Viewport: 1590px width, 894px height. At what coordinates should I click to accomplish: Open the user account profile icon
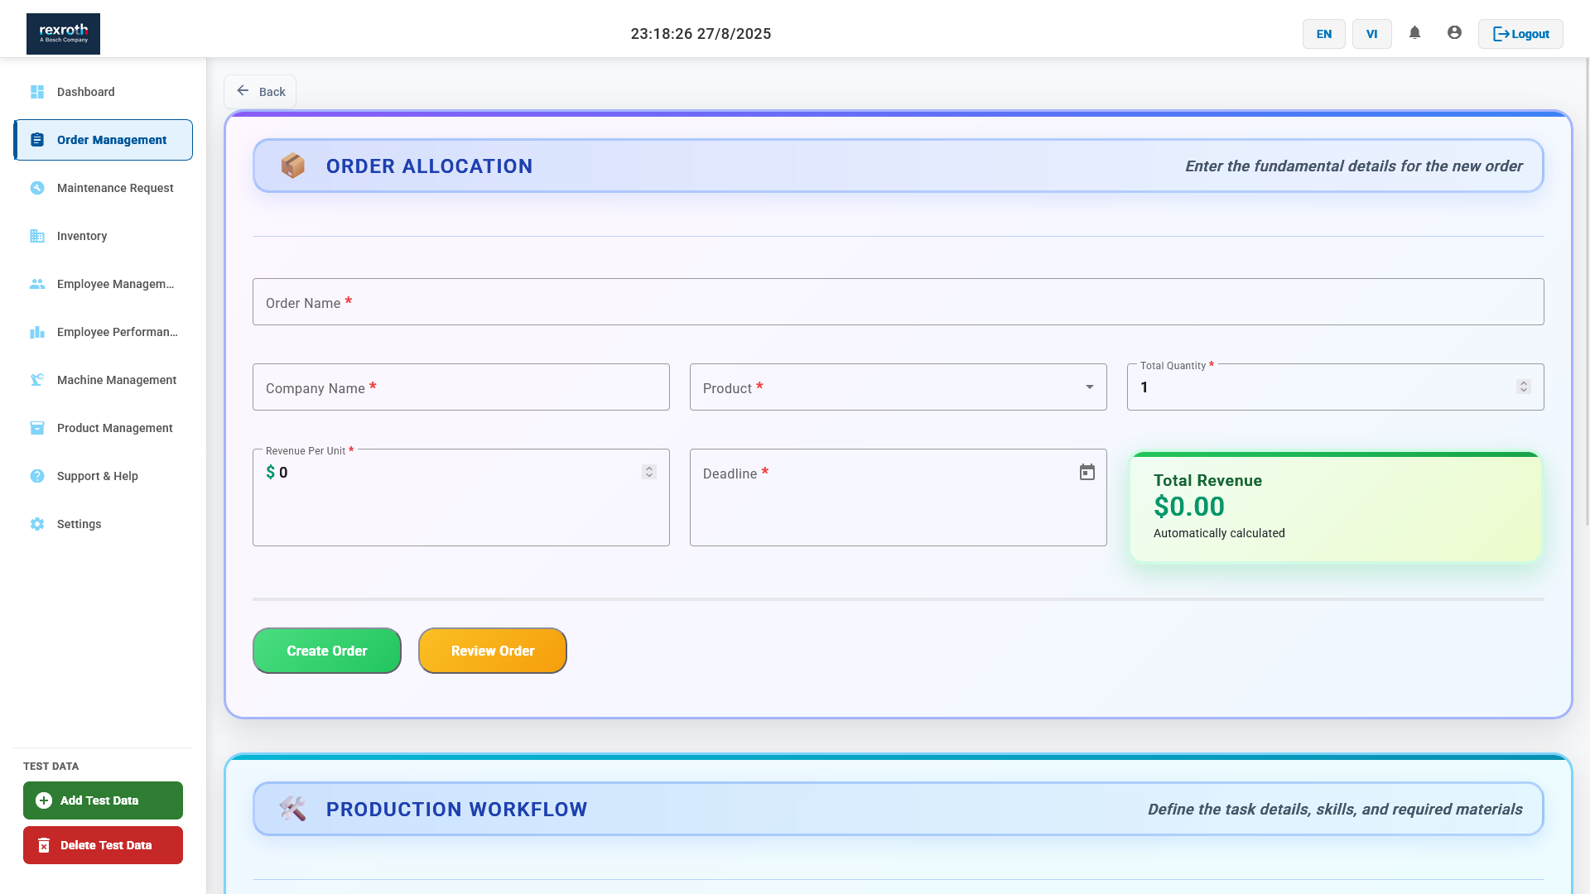pos(1454,33)
